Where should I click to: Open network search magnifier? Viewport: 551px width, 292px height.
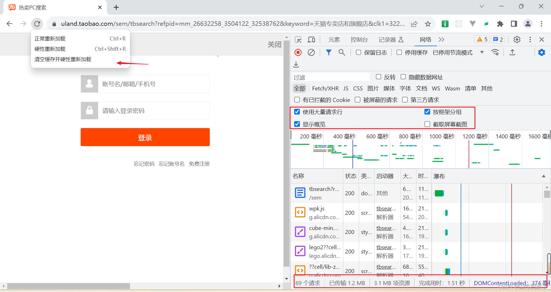342,53
